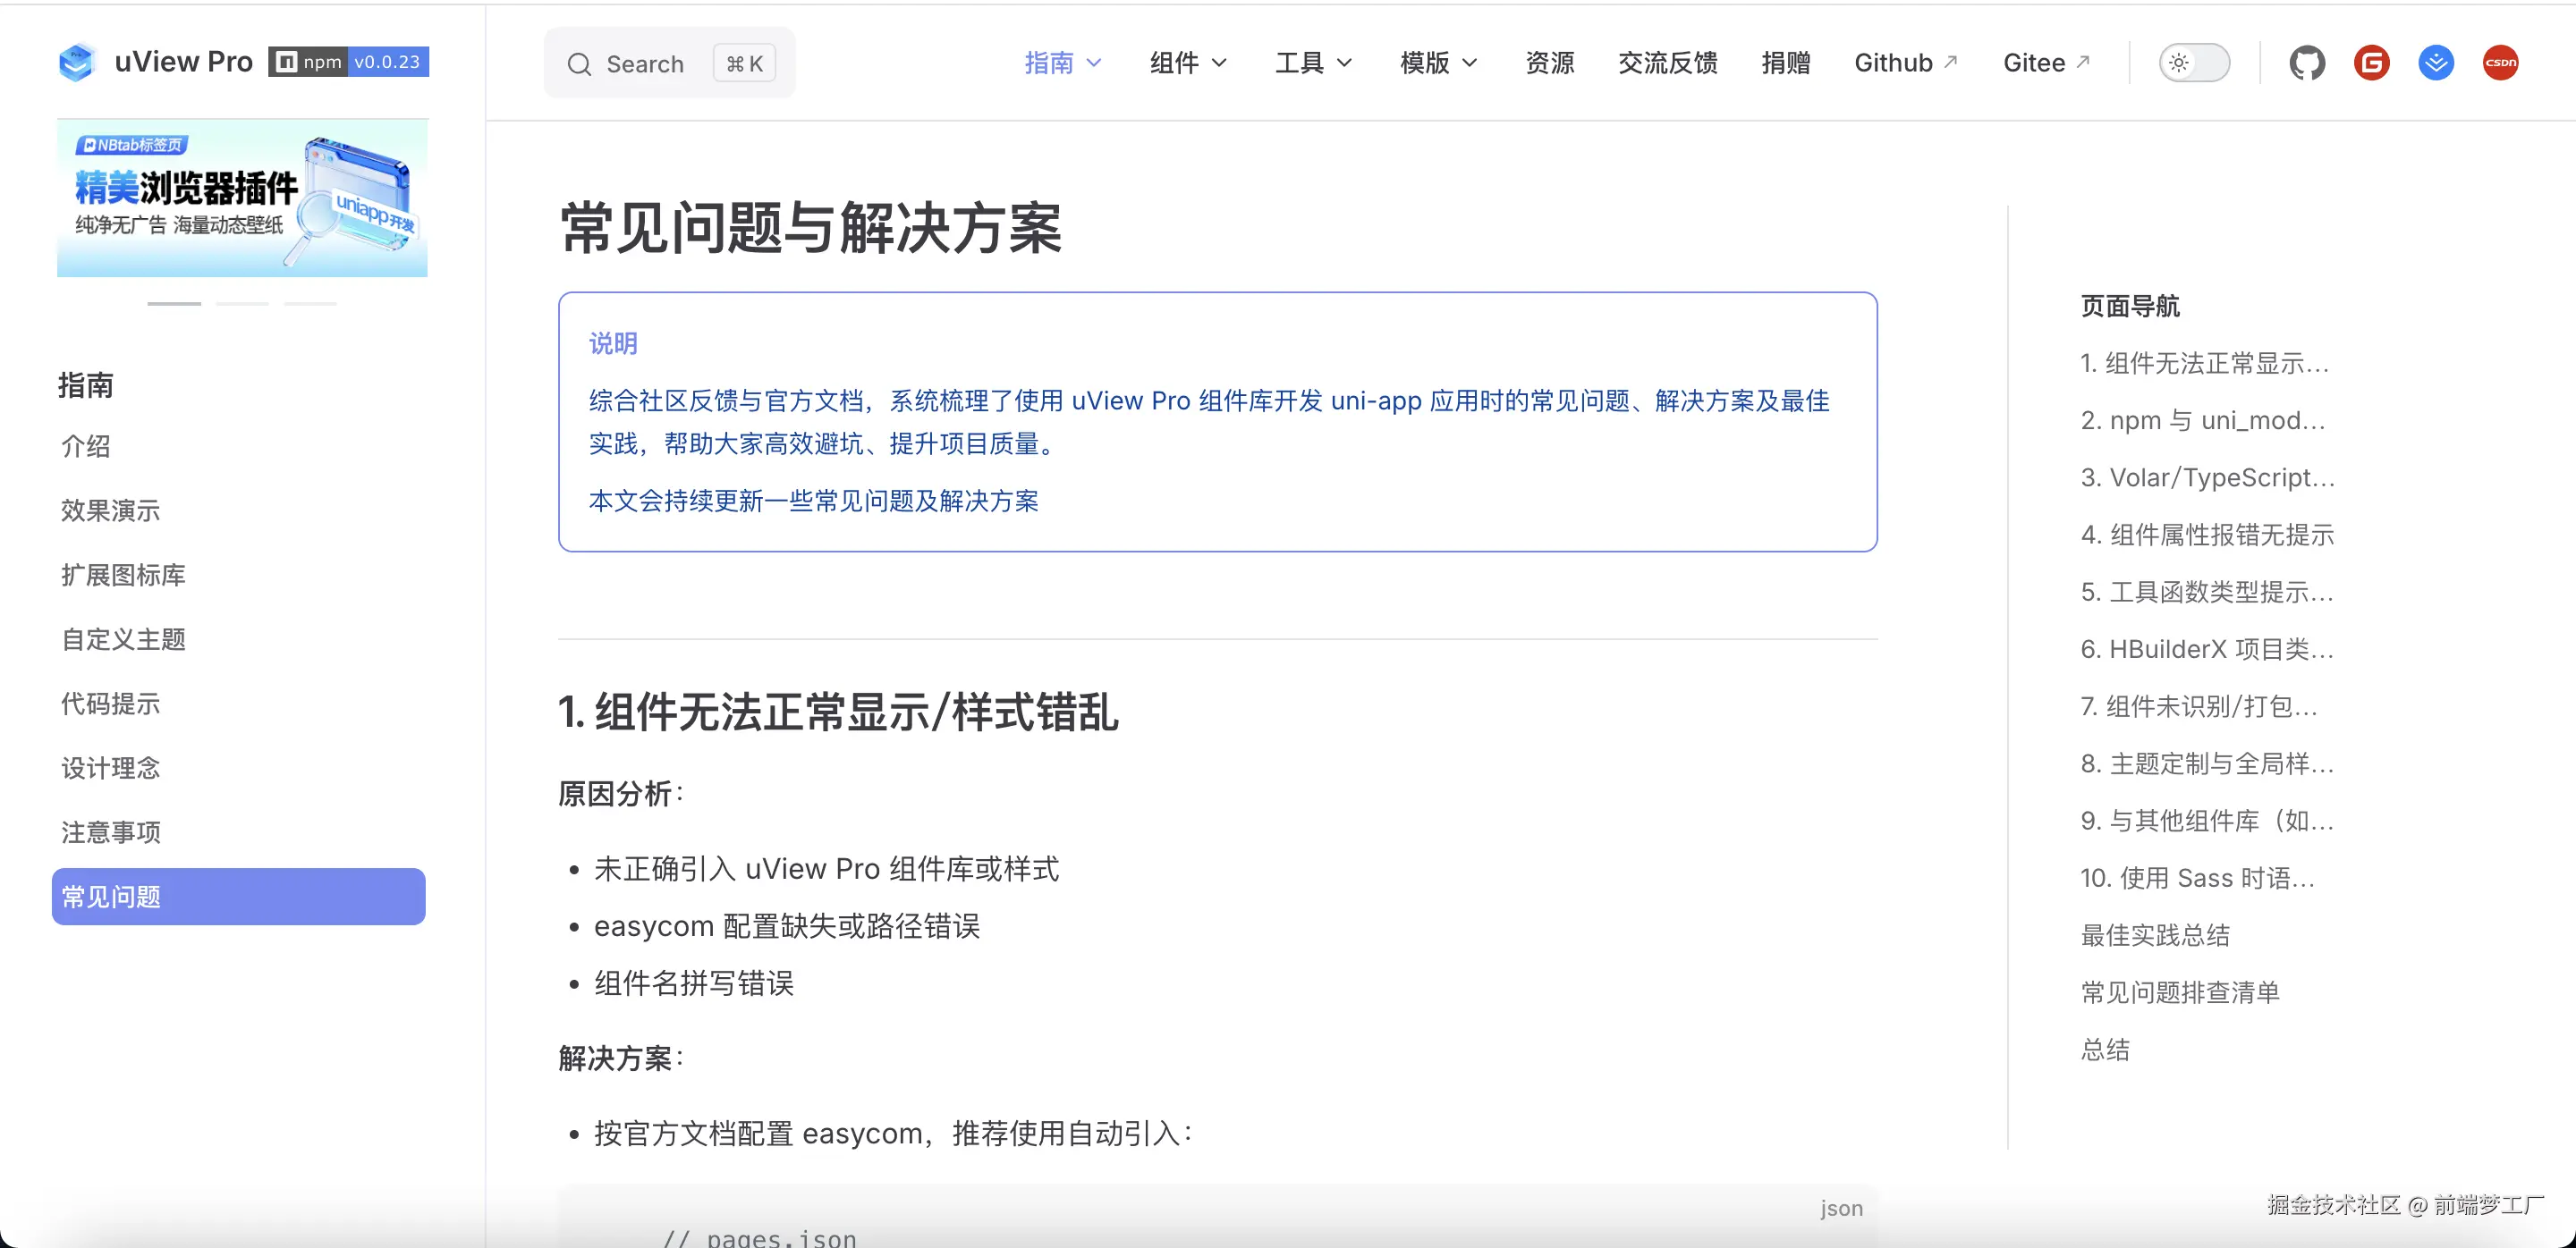Click the uView Pro logo icon
2576x1248 pixels.
pos(76,62)
